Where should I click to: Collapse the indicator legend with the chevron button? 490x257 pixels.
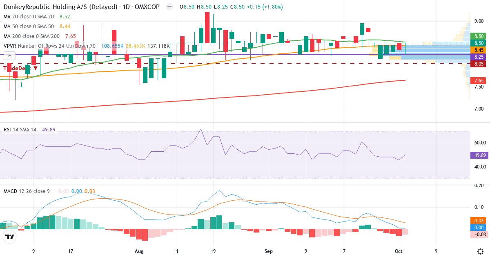pyautogui.click(x=9, y=56)
